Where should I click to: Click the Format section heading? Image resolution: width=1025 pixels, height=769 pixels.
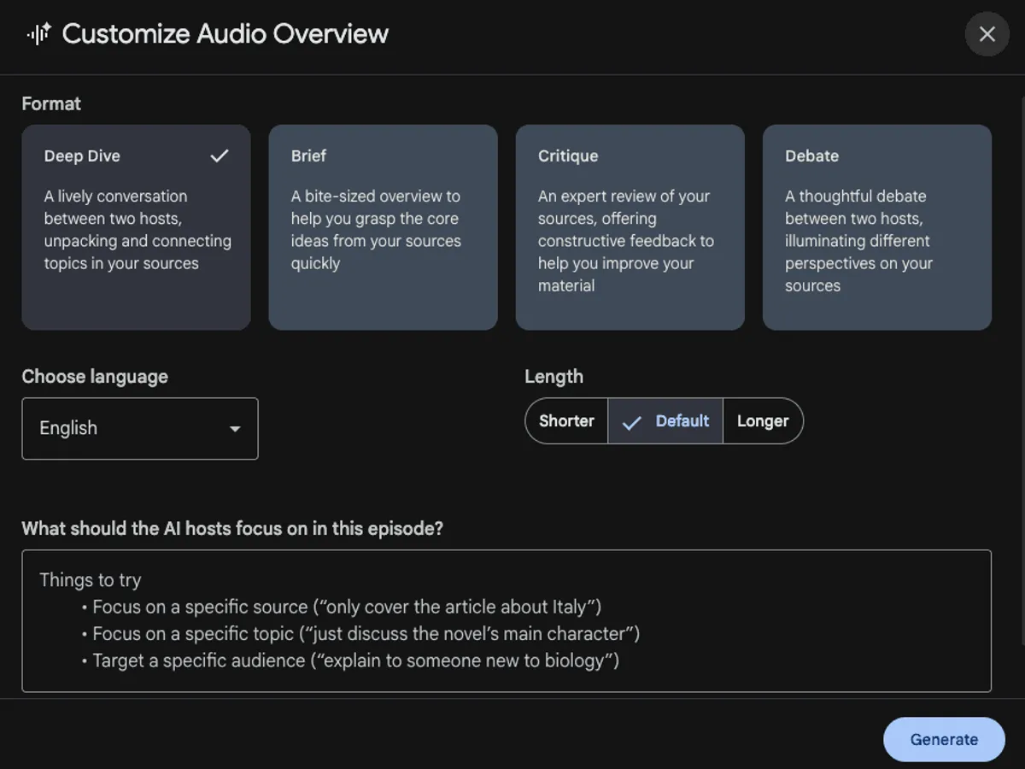(51, 103)
